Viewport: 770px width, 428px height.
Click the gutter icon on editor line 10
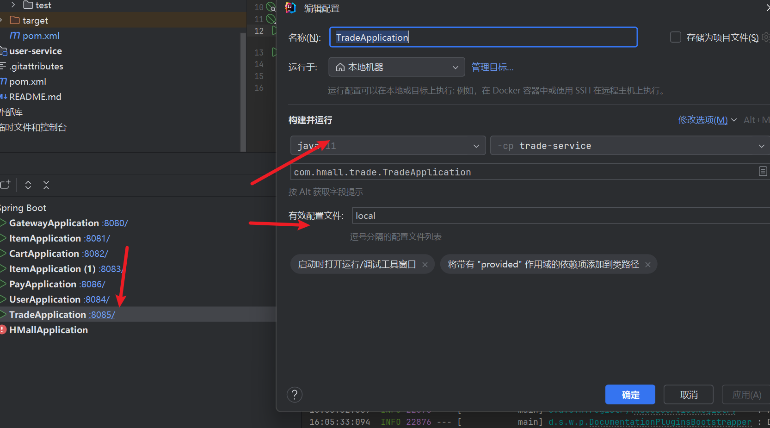coord(271,7)
